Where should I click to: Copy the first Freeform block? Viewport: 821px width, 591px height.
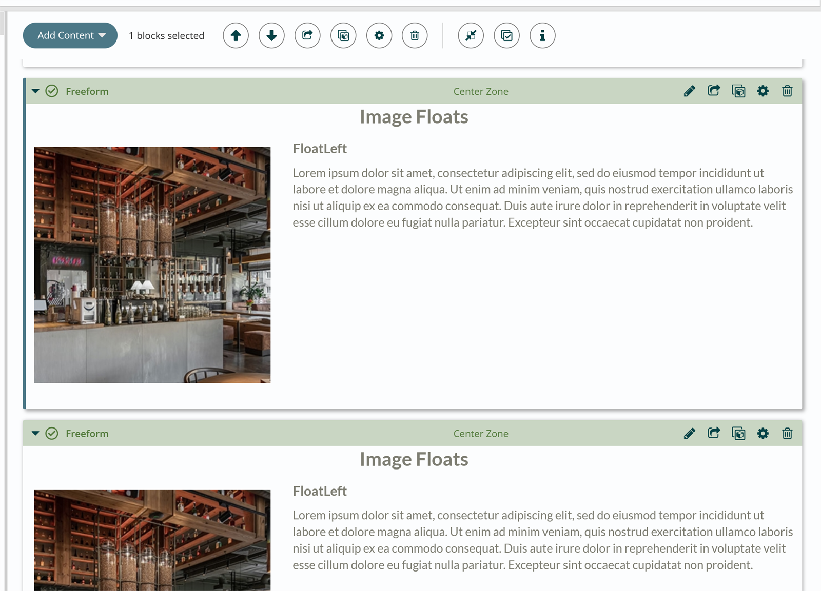(x=738, y=91)
